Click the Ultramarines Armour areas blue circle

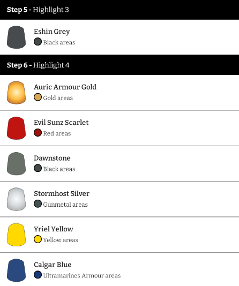click(x=38, y=275)
